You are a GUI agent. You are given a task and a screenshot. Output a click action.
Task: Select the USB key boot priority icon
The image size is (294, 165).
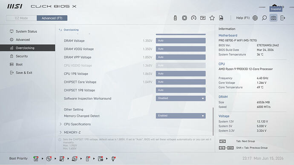click(x=88, y=159)
